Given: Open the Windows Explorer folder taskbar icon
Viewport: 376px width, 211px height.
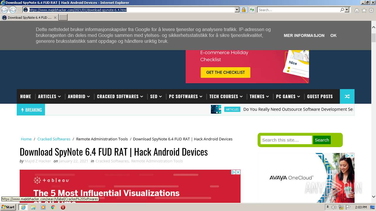Looking at the screenshot, I should [x=33, y=207].
